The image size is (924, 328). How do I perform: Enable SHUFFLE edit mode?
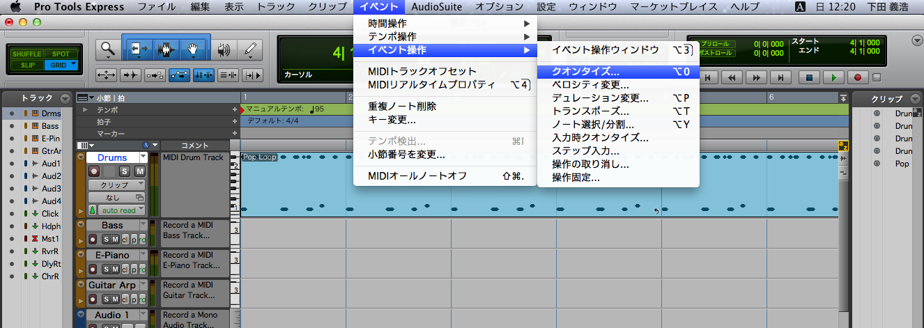click(x=27, y=54)
